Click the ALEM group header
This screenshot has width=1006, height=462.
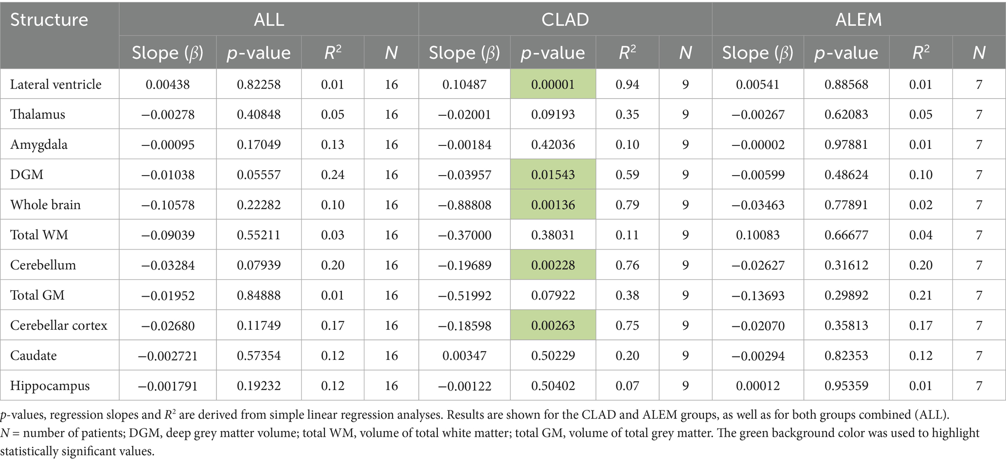(858, 20)
